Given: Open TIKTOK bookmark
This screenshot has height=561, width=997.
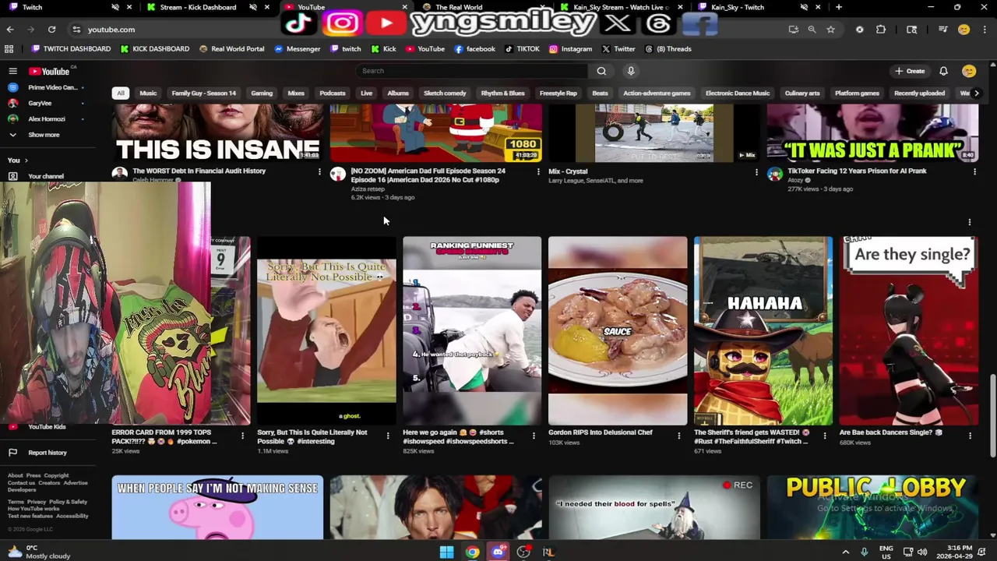Looking at the screenshot, I should [x=522, y=49].
